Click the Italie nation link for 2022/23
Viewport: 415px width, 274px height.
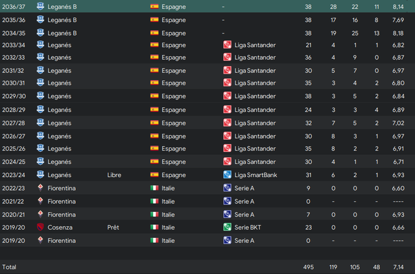(168, 188)
